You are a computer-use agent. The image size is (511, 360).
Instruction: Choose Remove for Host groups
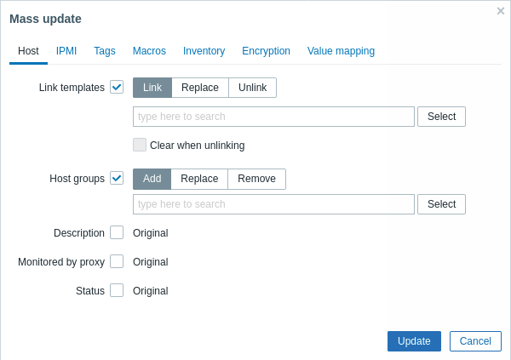pyautogui.click(x=257, y=179)
